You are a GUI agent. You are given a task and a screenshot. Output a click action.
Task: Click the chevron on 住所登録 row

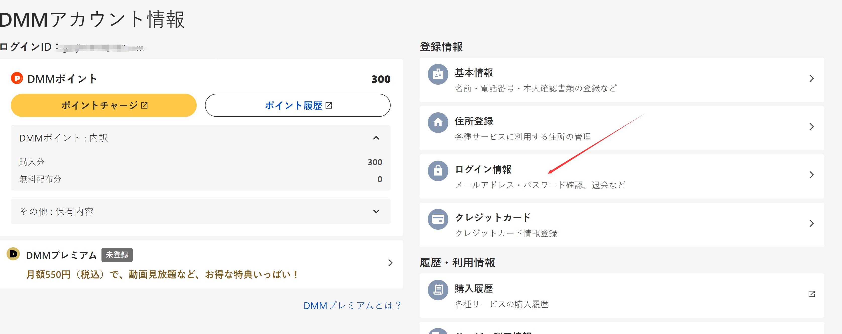point(812,127)
